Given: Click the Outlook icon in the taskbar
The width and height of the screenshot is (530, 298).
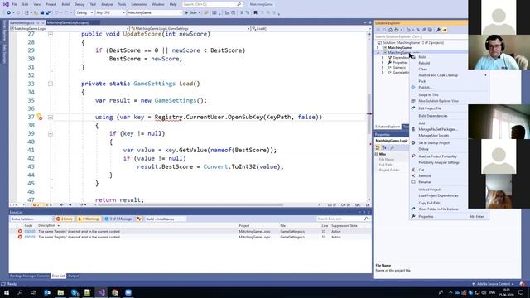Looking at the screenshot, I should coord(47,292).
